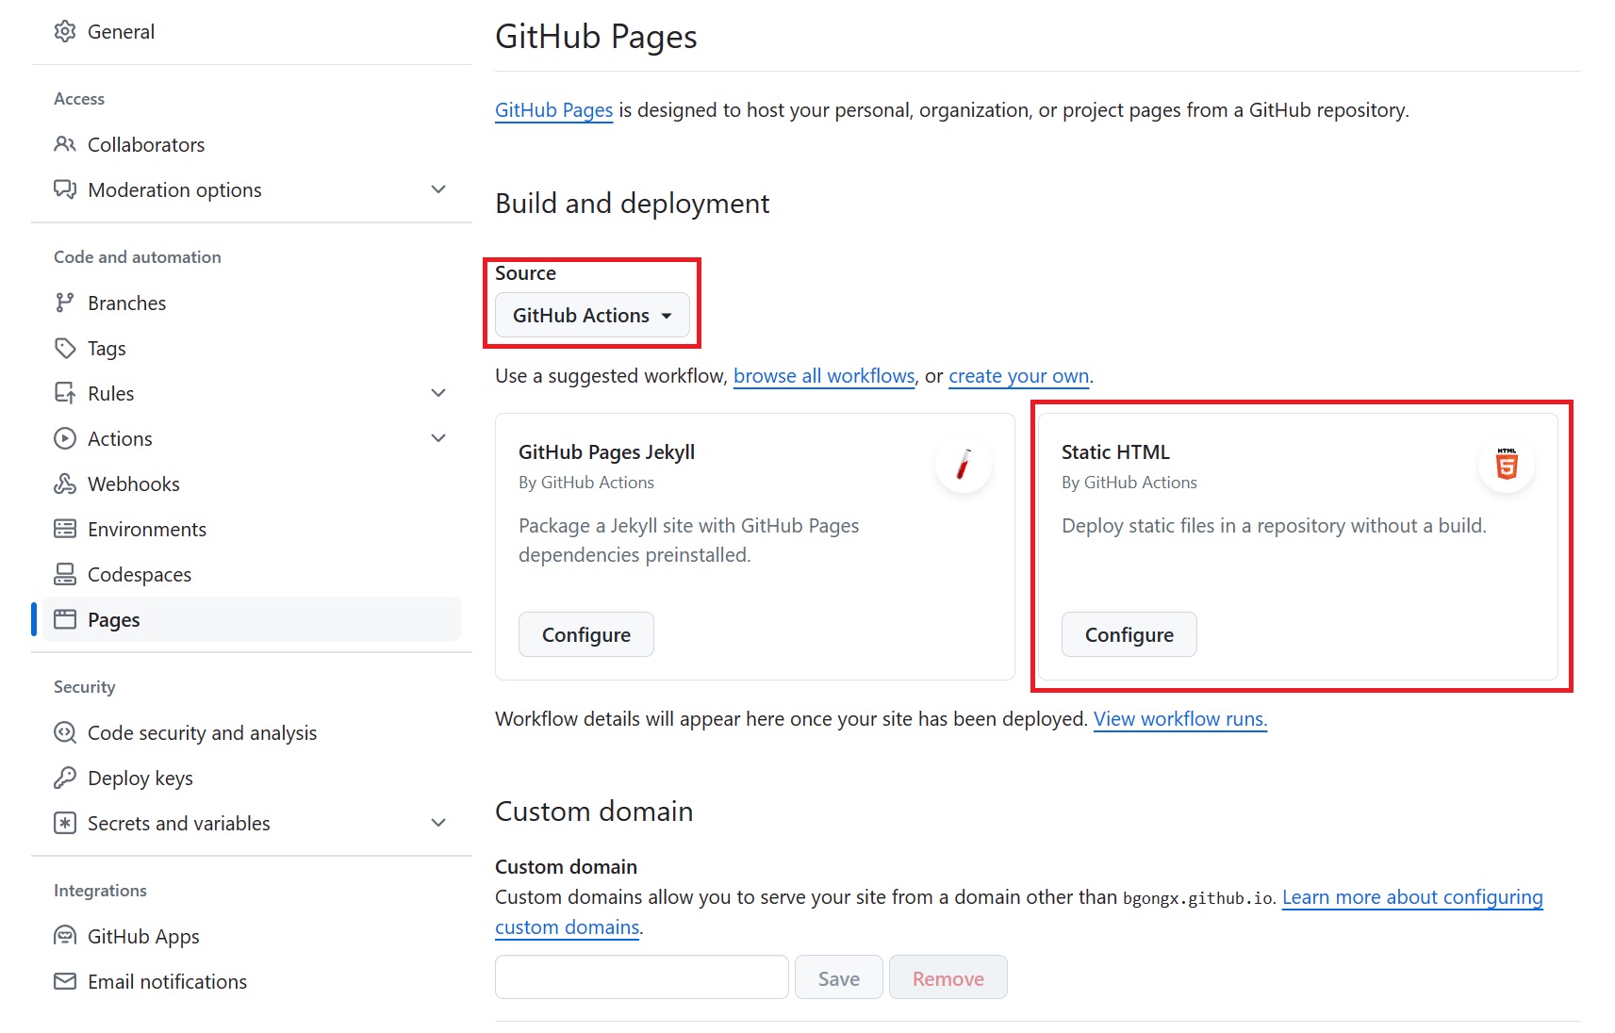The height and width of the screenshot is (1033, 1615).
Task: Click the GitHub Pages link in description
Action: 554,110
